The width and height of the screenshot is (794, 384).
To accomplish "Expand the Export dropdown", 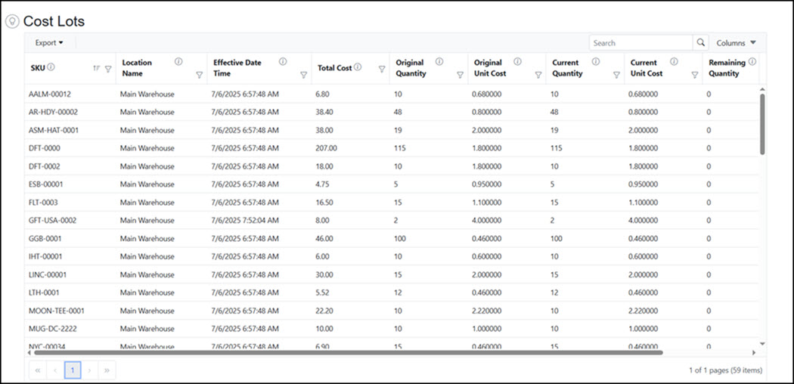I will click(x=50, y=43).
